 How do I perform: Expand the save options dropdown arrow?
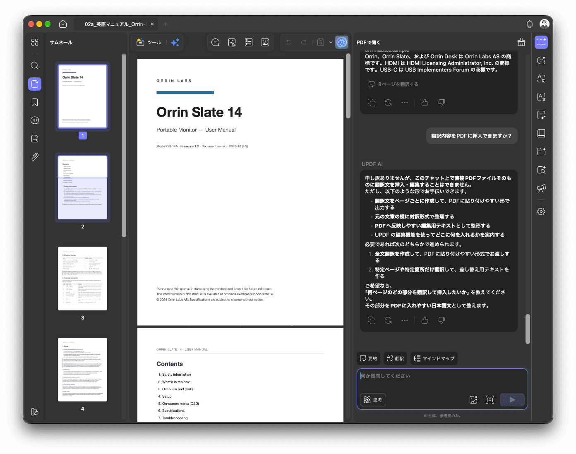[x=331, y=42]
